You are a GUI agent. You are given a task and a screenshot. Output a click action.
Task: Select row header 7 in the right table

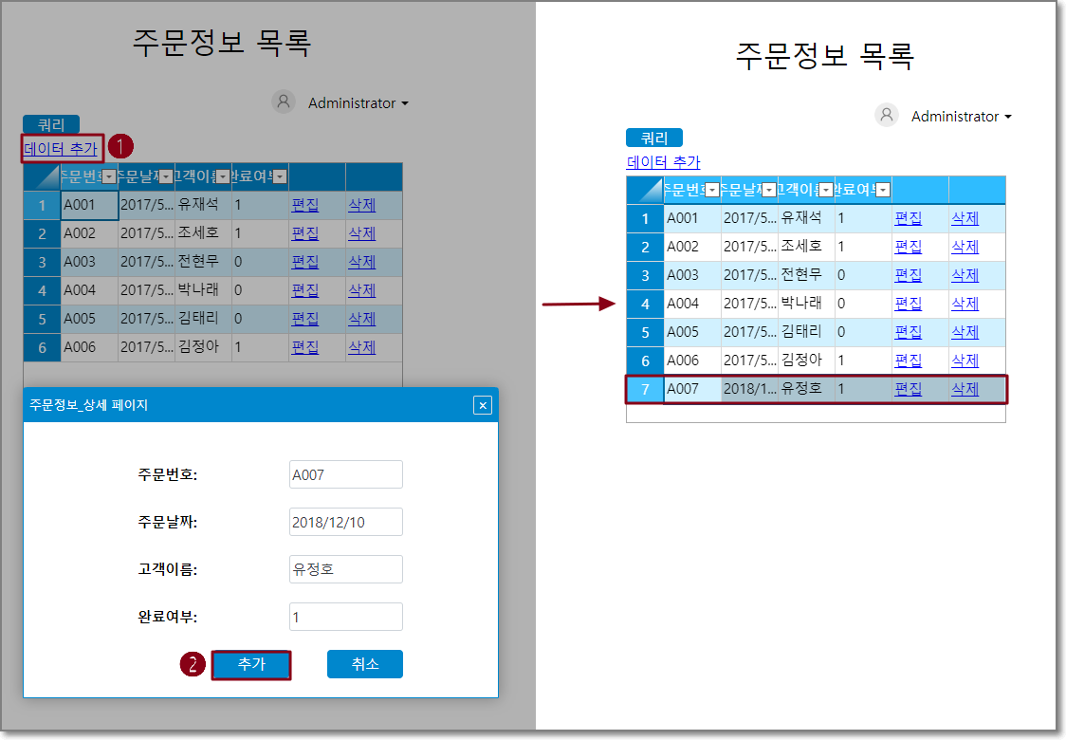646,389
